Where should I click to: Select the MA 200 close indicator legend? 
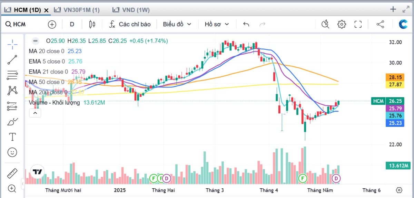click(x=57, y=92)
